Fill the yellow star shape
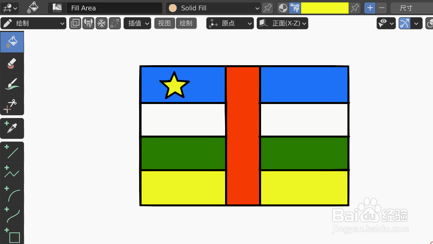The image size is (433, 244). pyautogui.click(x=175, y=86)
